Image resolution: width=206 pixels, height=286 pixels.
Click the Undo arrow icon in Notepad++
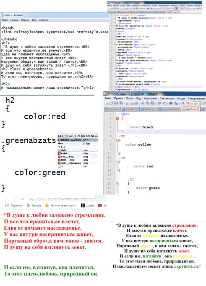(x=159, y=103)
